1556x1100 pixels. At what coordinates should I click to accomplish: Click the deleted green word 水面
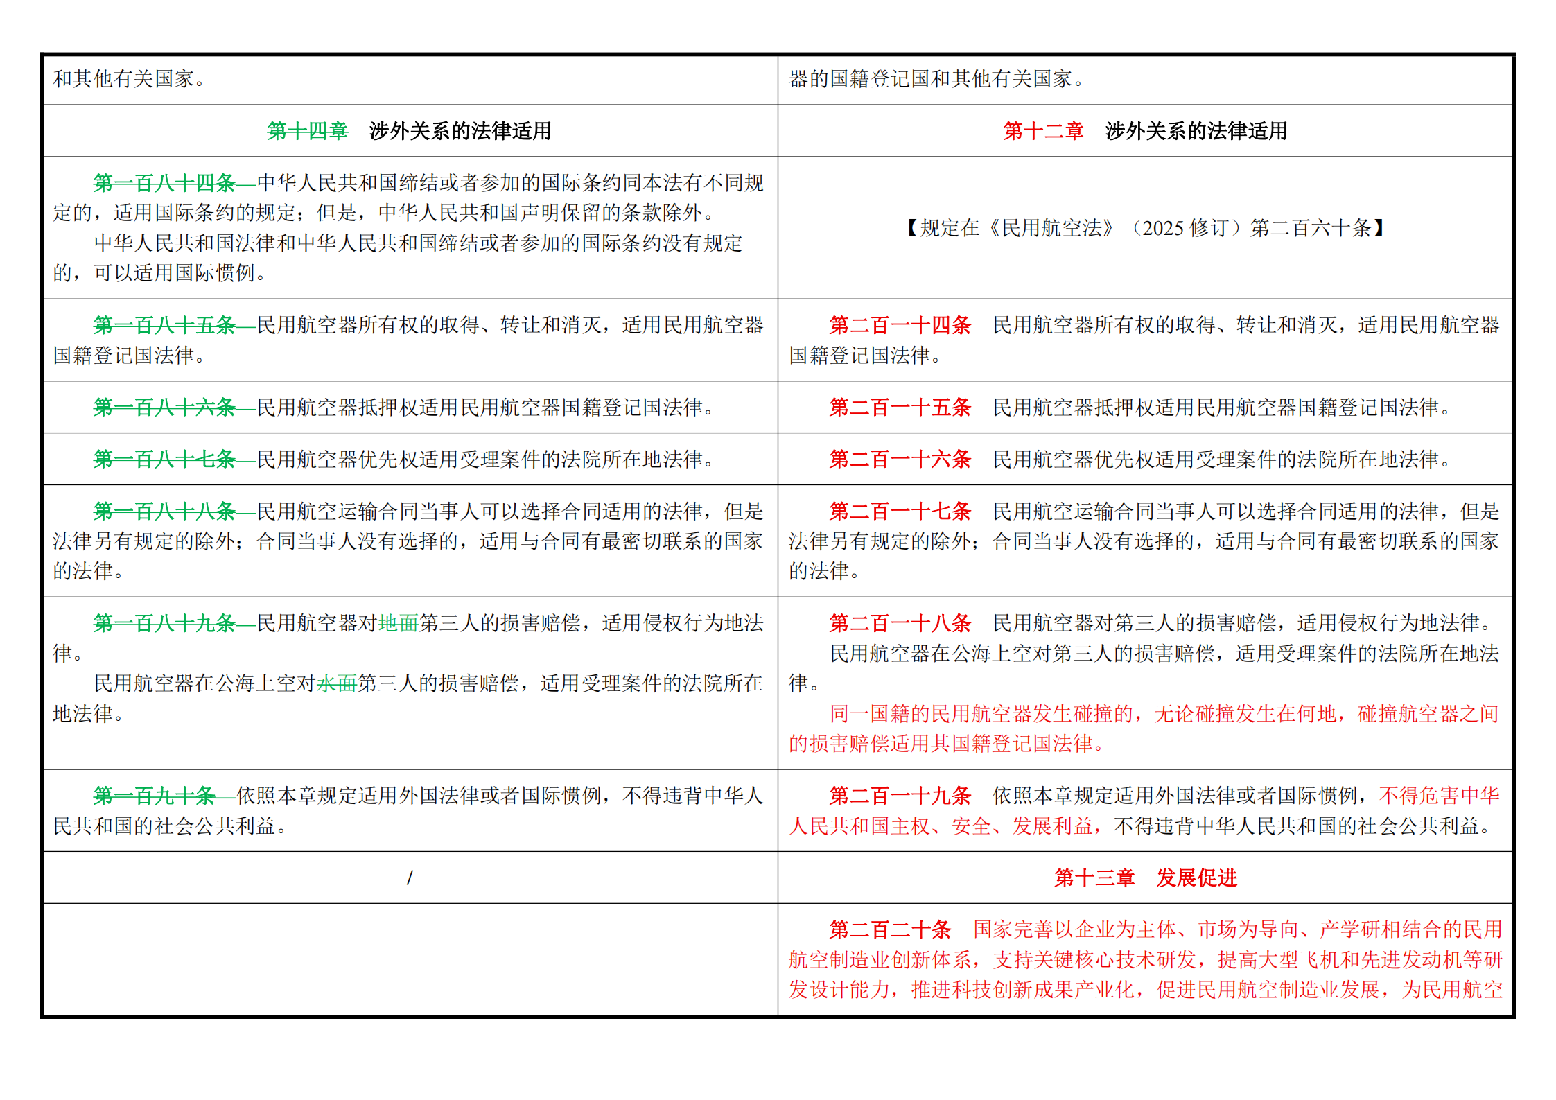[337, 683]
